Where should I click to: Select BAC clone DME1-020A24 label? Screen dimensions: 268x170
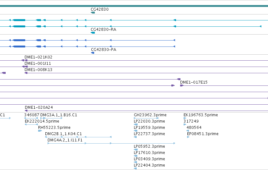[39, 107]
